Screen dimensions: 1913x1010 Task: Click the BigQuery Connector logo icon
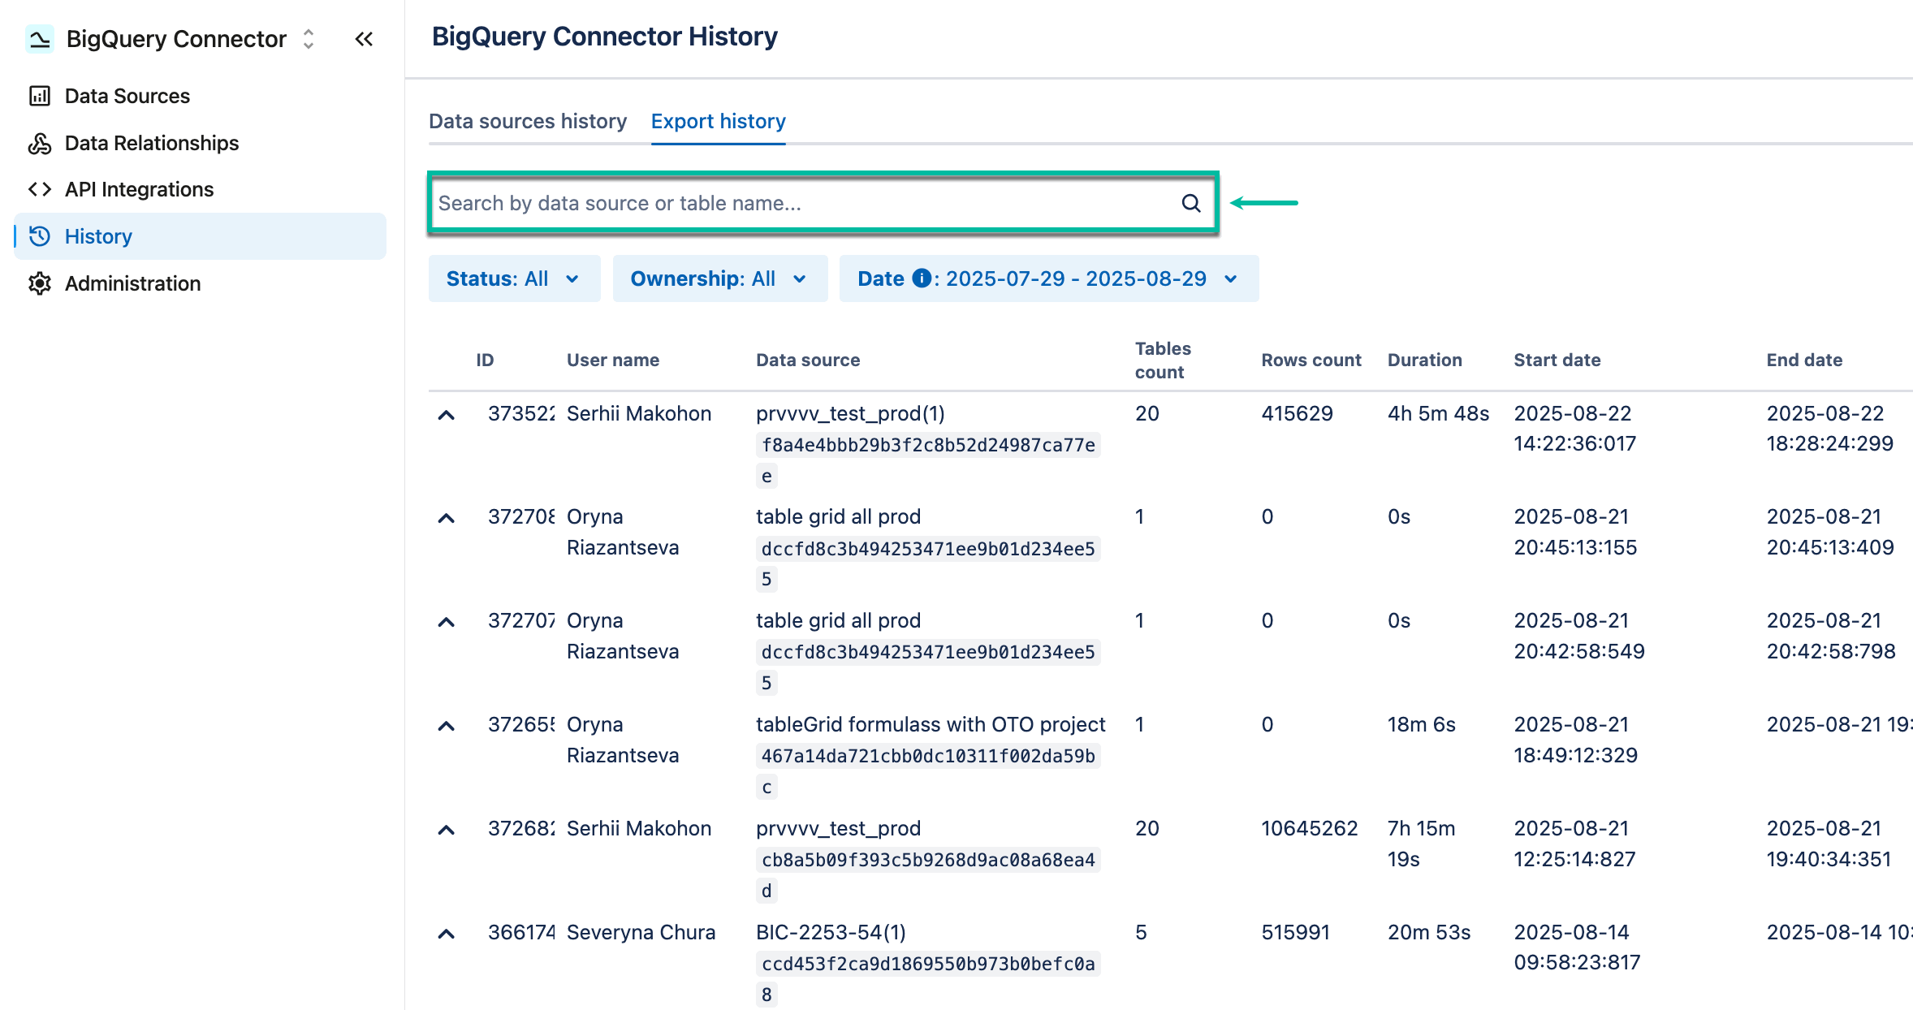(40, 38)
